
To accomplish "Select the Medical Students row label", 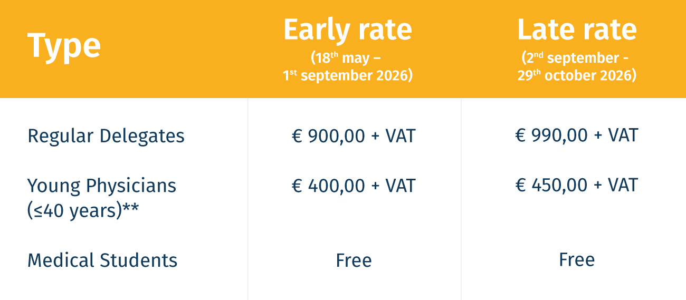I will (x=102, y=260).
